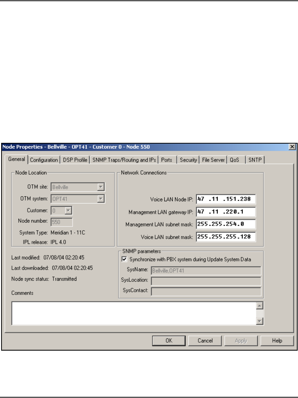The width and height of the screenshot is (298, 398).
Task: Open the SNTP tab
Action: [x=255, y=160]
